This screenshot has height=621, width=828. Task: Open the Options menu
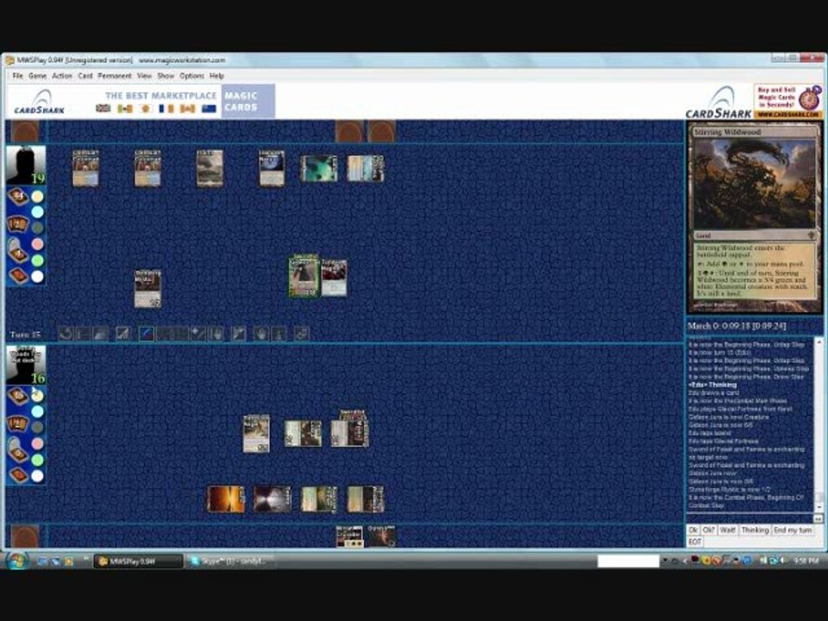[x=191, y=76]
